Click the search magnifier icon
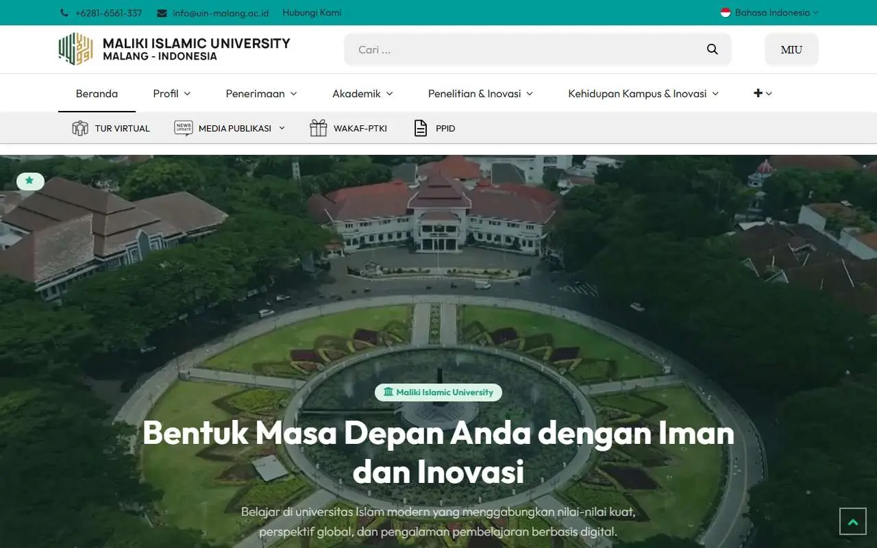Viewport: 877px width, 548px height. tap(713, 49)
